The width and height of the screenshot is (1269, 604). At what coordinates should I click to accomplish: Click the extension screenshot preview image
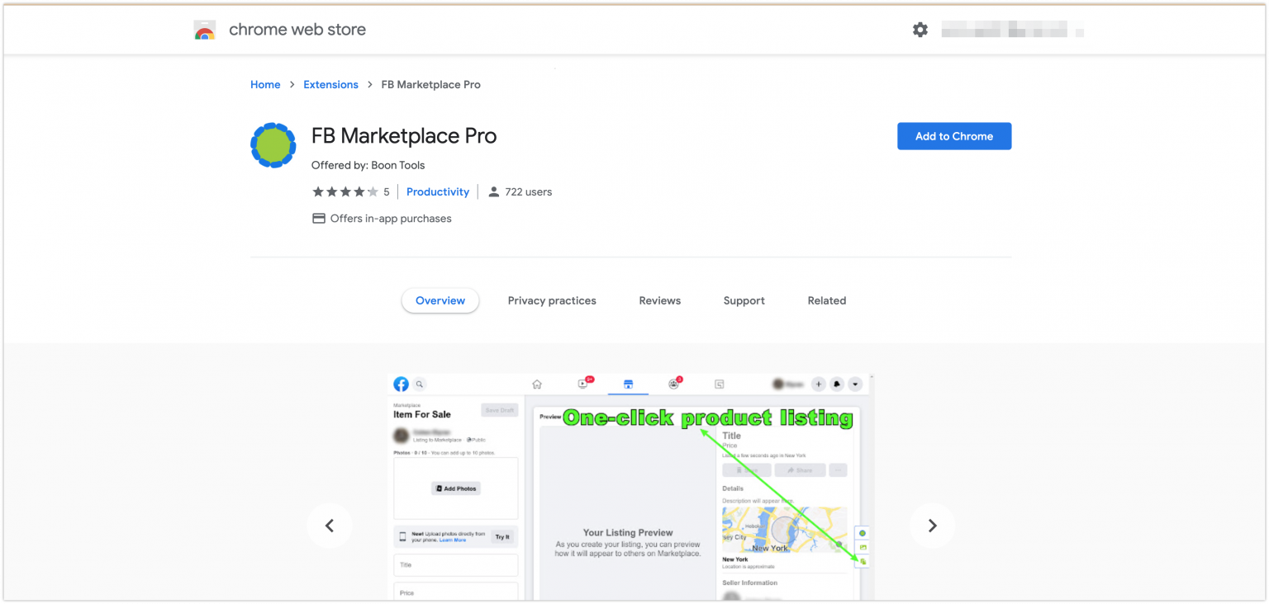tap(631, 487)
